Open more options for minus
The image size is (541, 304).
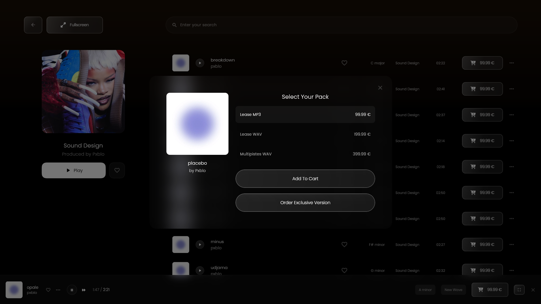(512, 244)
